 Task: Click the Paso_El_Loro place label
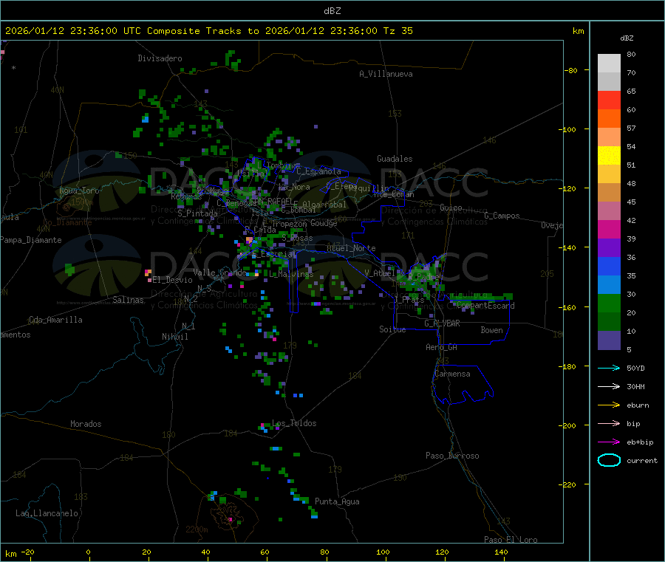pyautogui.click(x=511, y=540)
